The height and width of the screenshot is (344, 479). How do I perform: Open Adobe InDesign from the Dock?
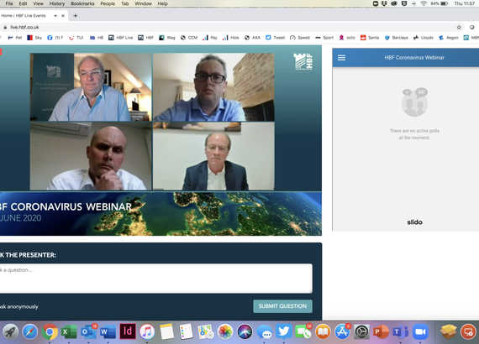click(x=128, y=331)
